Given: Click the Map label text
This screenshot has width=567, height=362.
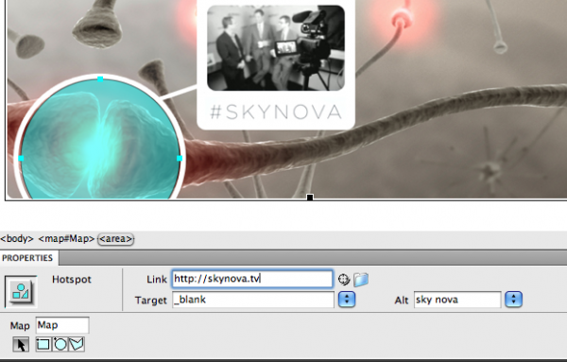Looking at the screenshot, I should 20,325.
